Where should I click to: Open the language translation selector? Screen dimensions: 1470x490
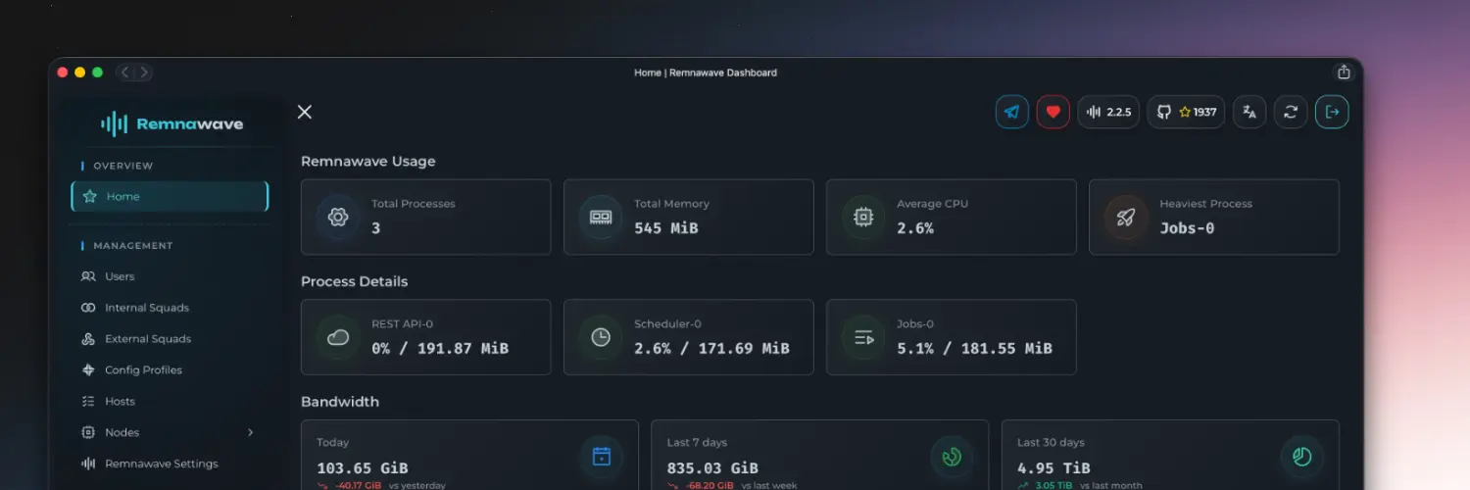(x=1249, y=112)
